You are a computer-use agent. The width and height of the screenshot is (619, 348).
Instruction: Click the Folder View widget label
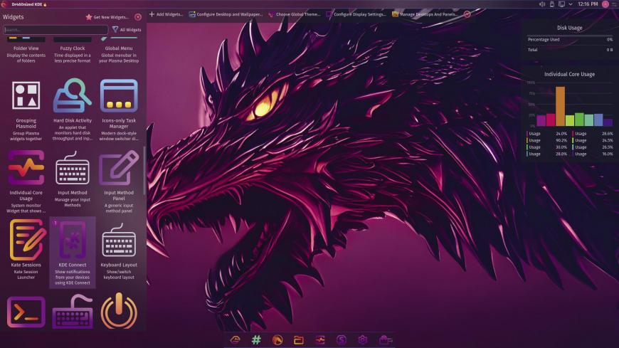[x=26, y=48]
